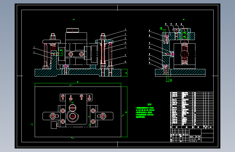235x152 pixels.
Task: Select the large circular bore in the plan view
Action: pyautogui.click(x=73, y=116)
